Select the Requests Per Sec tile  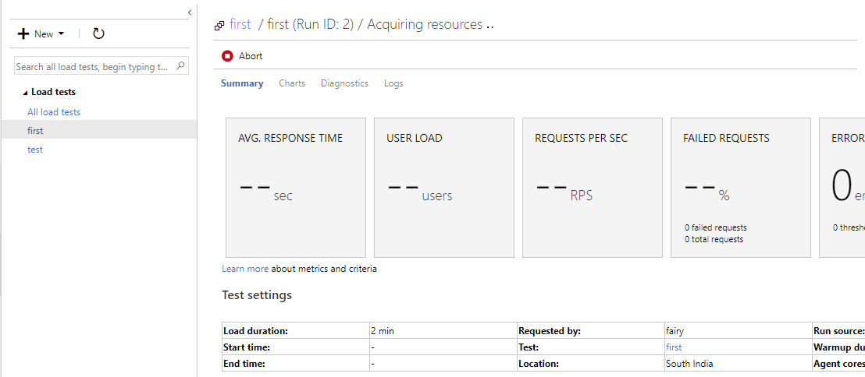593,187
